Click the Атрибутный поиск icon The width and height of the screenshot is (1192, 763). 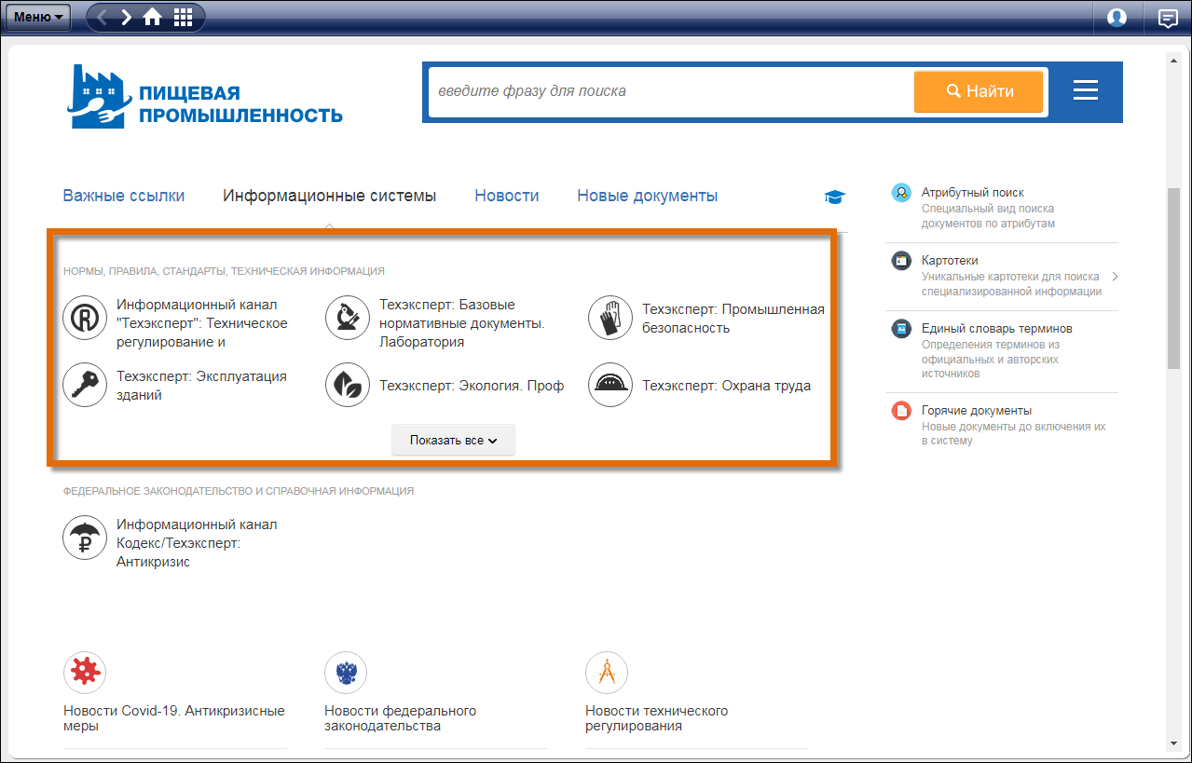[900, 193]
